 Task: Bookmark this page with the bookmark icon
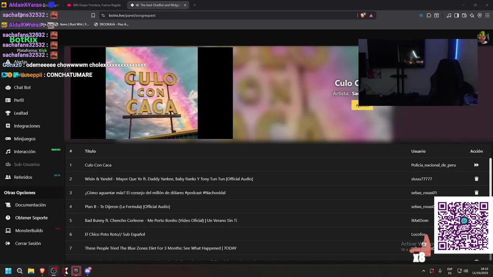[x=93, y=15]
